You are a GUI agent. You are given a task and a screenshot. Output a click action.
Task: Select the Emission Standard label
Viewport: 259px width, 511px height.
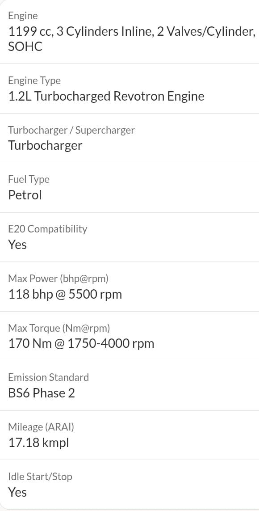[x=49, y=377]
